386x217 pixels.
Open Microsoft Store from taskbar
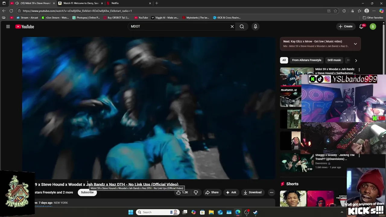click(202, 212)
